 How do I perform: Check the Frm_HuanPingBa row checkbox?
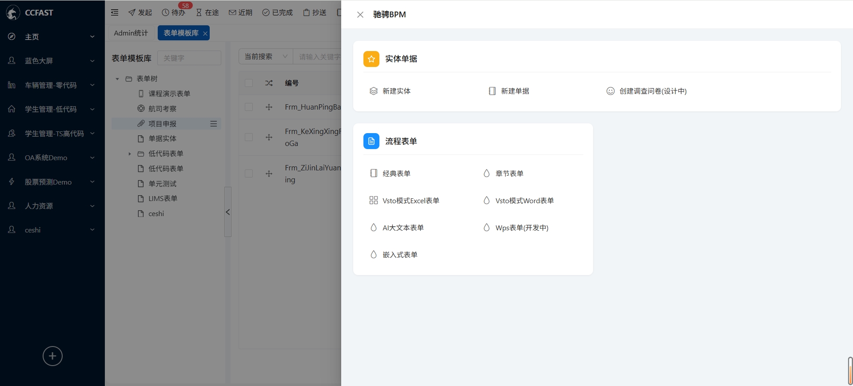click(x=249, y=107)
